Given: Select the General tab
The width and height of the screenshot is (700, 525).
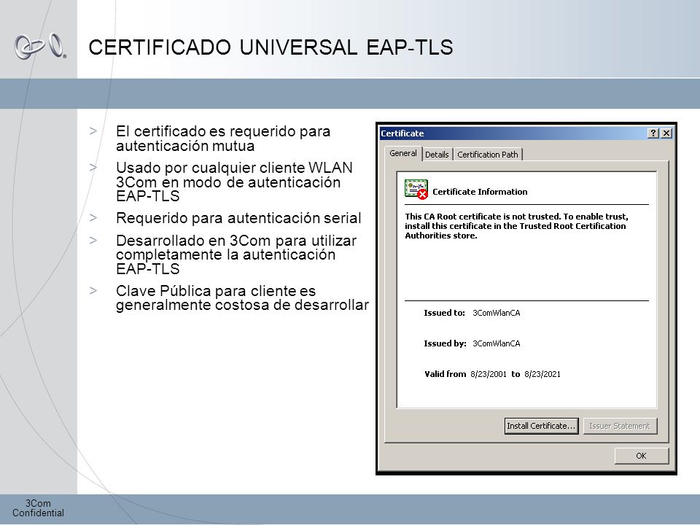Looking at the screenshot, I should coord(403,153).
